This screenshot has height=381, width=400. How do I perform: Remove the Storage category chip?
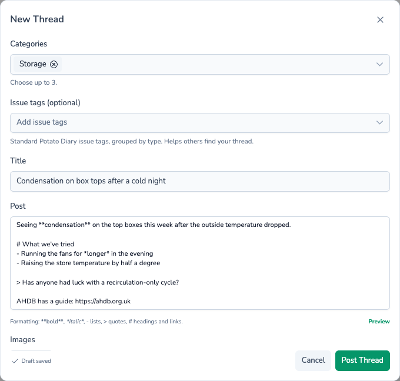pyautogui.click(x=54, y=64)
